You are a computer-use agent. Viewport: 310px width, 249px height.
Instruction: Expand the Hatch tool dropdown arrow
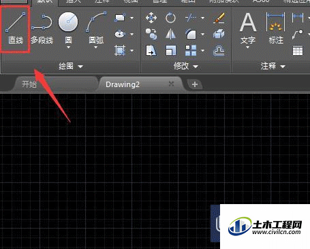pyautogui.click(x=131, y=50)
